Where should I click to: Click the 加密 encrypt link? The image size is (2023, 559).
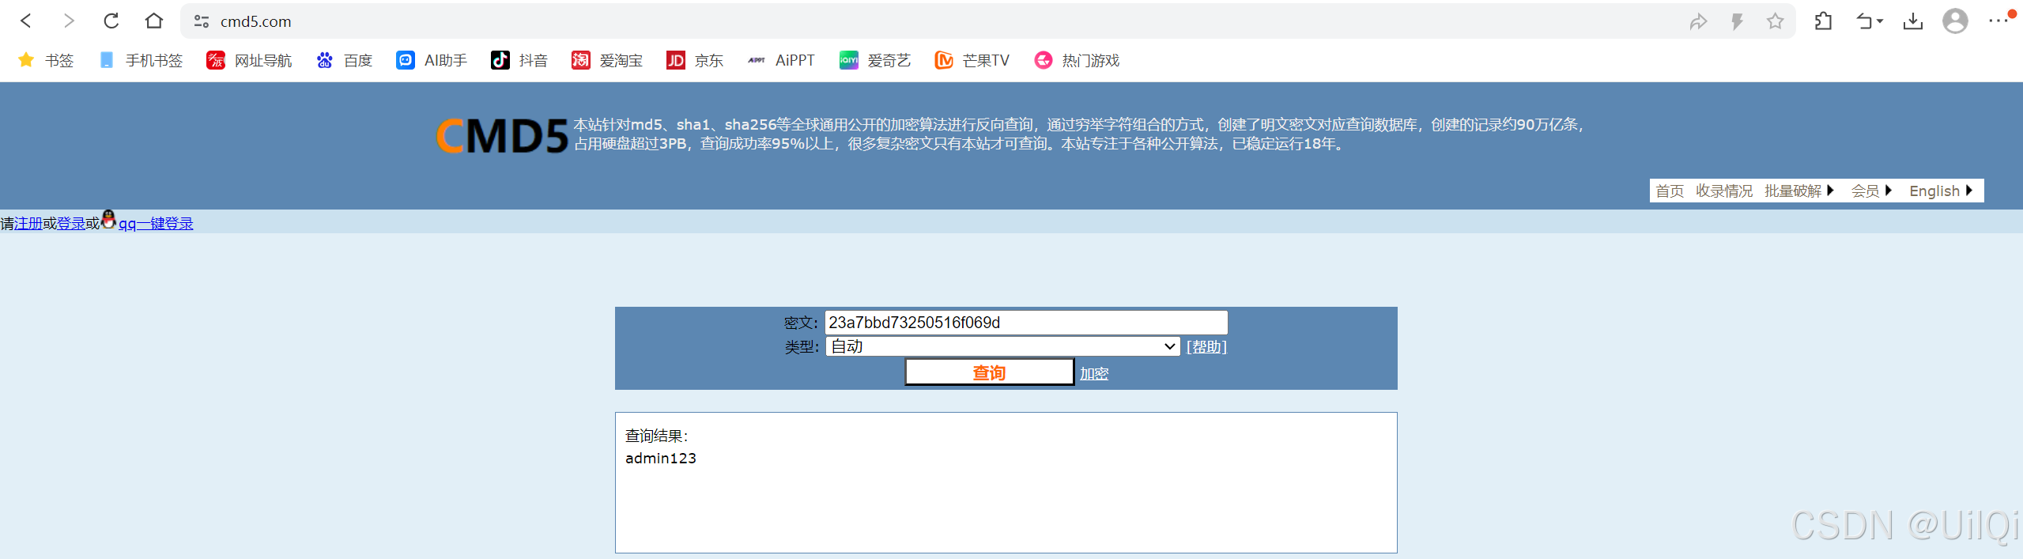[1094, 374]
